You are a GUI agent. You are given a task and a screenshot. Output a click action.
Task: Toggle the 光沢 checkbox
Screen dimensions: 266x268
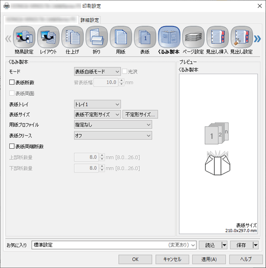(x=125, y=72)
